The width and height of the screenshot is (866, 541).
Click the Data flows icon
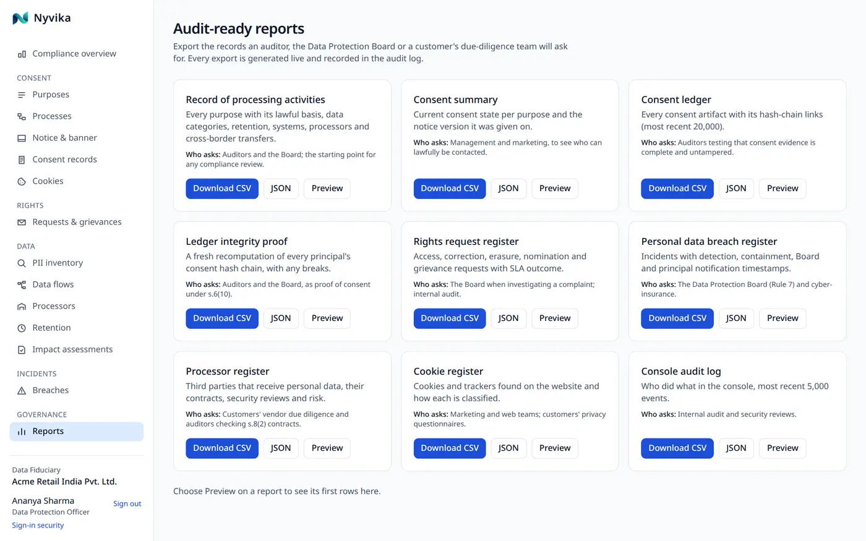(x=22, y=284)
